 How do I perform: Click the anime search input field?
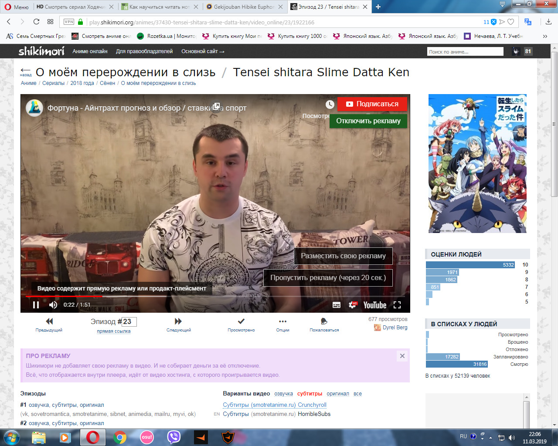pos(465,52)
